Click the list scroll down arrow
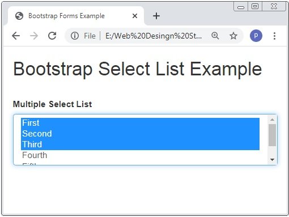 (272, 160)
